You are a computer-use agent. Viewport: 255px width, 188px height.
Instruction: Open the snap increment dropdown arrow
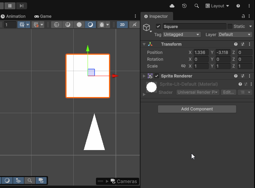coord(42,25)
